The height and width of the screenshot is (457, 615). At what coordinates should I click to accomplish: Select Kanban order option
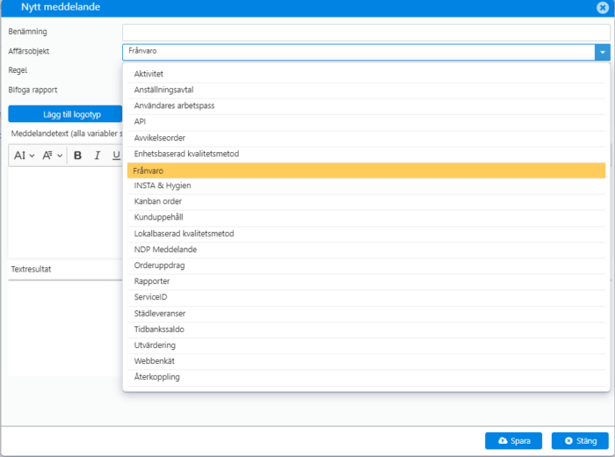(x=366, y=201)
